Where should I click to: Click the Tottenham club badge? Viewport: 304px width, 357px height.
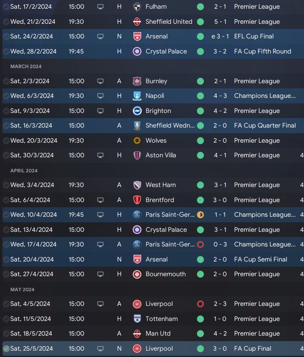click(x=137, y=319)
